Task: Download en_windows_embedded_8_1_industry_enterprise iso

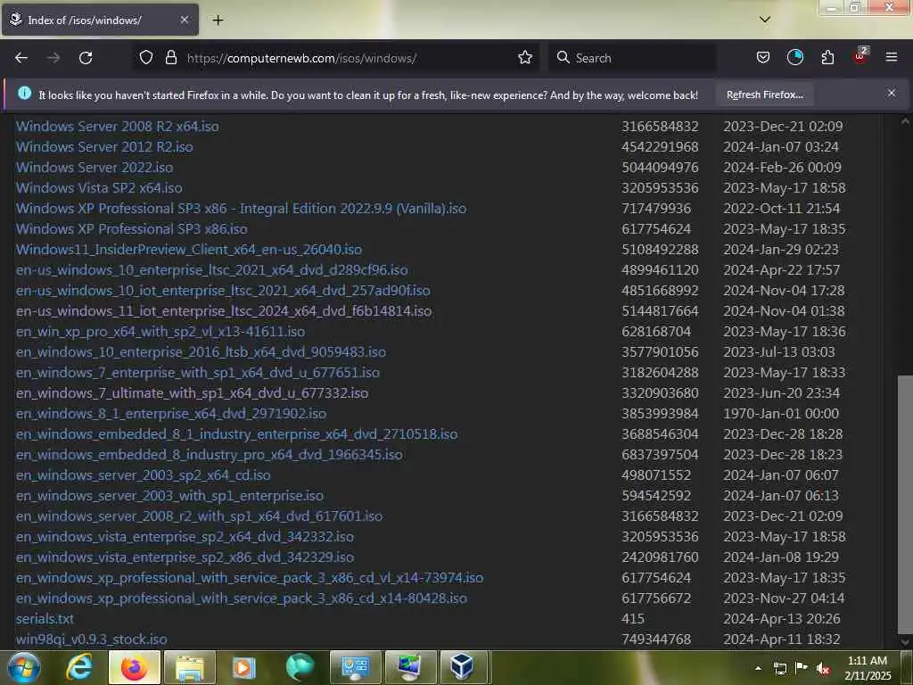Action: pos(237,434)
